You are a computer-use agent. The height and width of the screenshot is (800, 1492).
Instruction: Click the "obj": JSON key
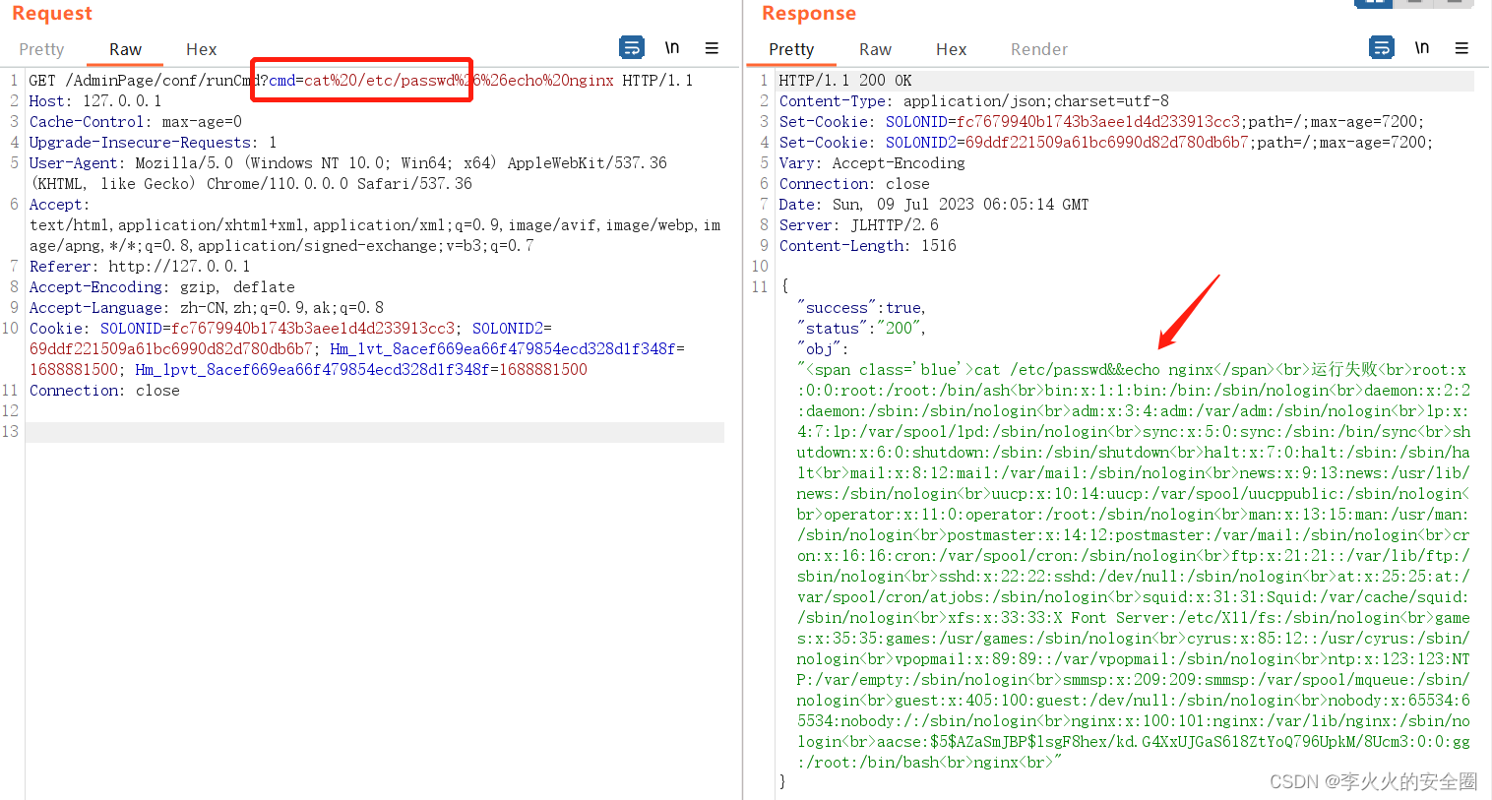pyautogui.click(x=822, y=349)
